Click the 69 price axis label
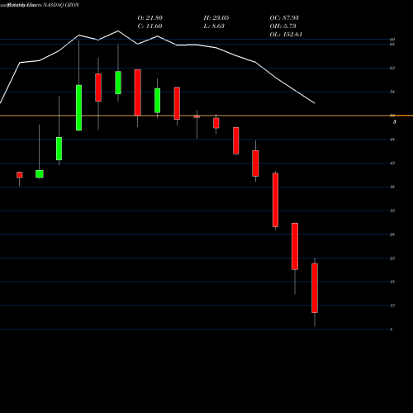This screenshot has width=413, height=413. click(x=392, y=40)
